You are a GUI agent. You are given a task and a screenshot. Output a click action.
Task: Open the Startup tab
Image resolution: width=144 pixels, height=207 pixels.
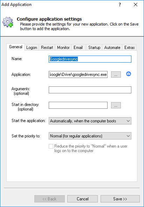[x=94, y=48]
